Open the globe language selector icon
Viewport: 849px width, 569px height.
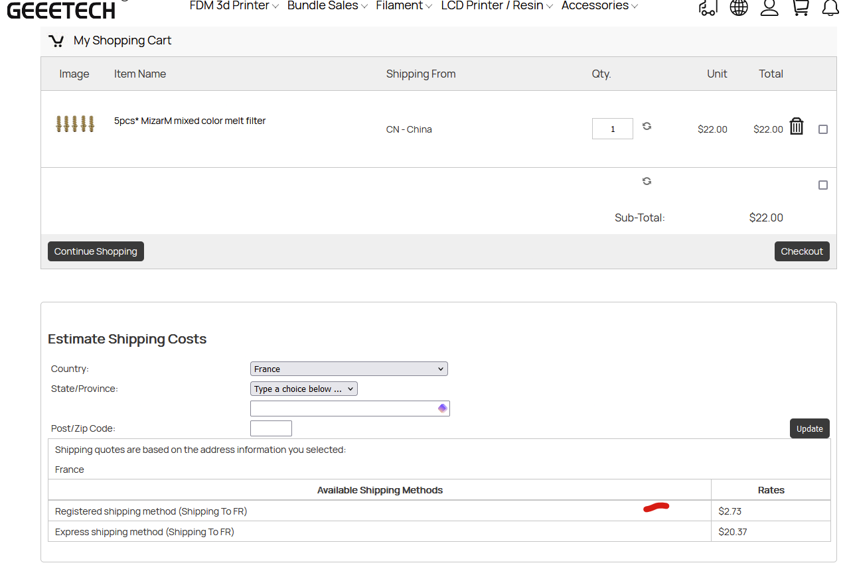[739, 7]
